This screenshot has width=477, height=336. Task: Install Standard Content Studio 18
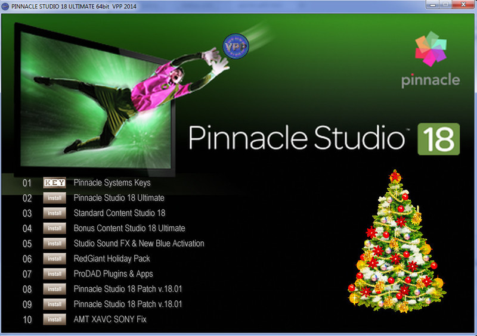pyautogui.click(x=54, y=213)
